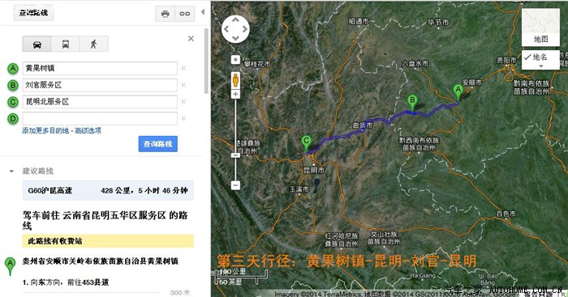
Task: Click the zoom out minus button
Action: (235, 185)
